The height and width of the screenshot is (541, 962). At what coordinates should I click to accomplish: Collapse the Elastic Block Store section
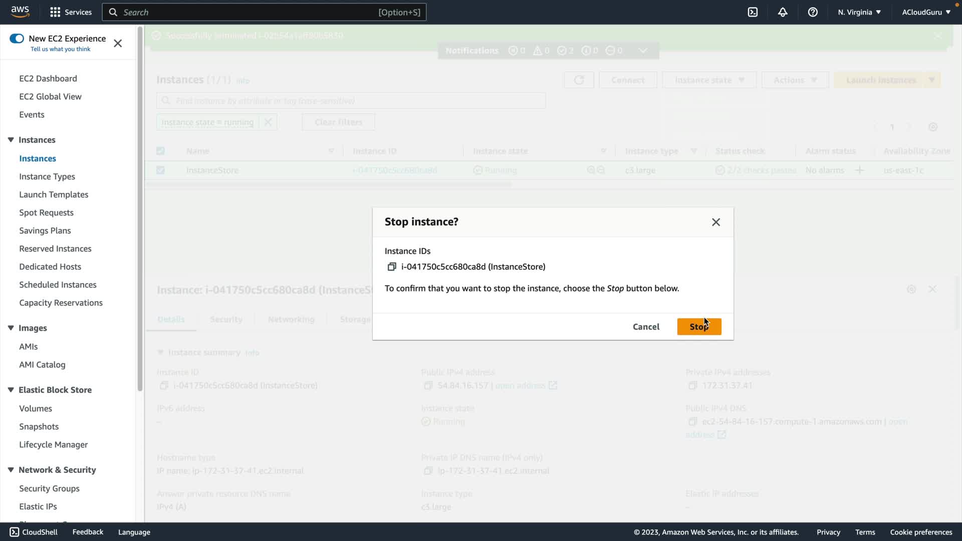pos(11,390)
